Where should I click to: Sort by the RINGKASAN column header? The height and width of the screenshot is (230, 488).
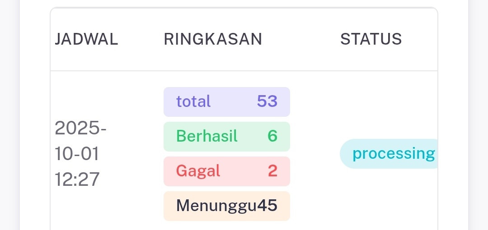click(213, 40)
